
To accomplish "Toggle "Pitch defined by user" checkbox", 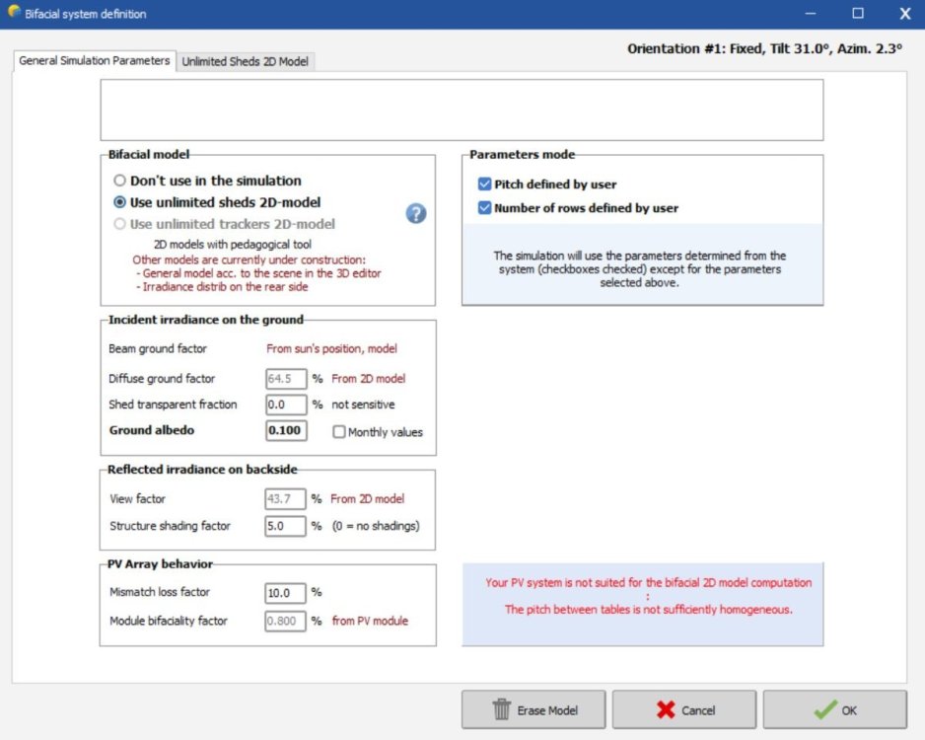I will (x=484, y=185).
